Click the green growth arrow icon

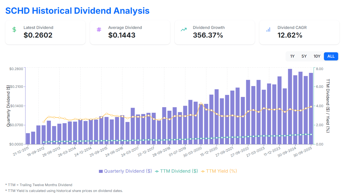pyautogui.click(x=183, y=30)
